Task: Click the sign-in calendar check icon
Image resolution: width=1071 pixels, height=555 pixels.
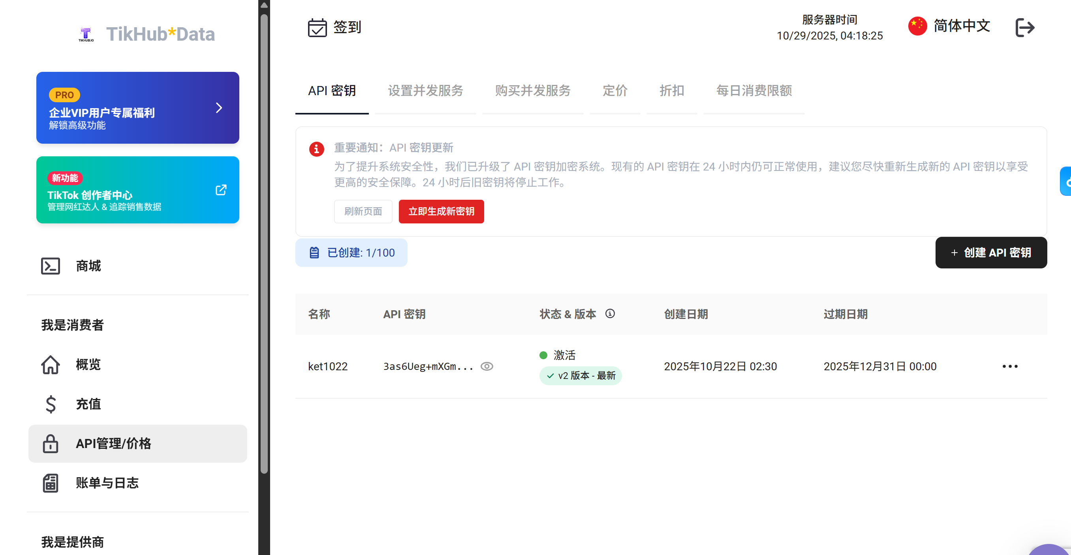Action: pyautogui.click(x=317, y=28)
